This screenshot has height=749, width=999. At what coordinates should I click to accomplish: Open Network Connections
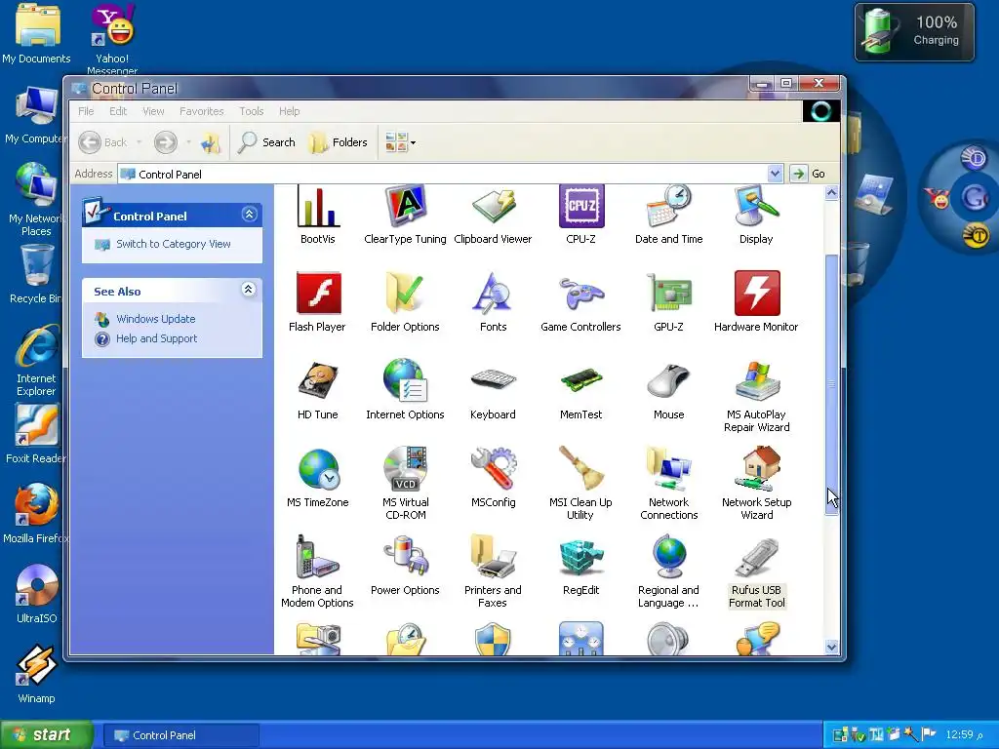coord(668,483)
